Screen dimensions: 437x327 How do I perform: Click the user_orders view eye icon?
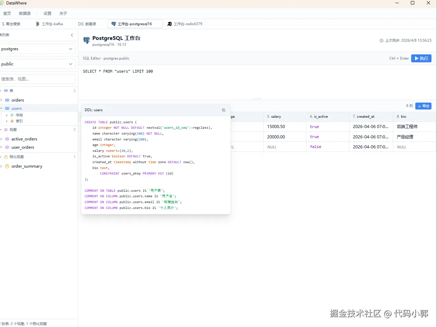pos(7,147)
